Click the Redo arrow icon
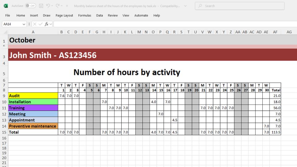 [x=58, y=6]
